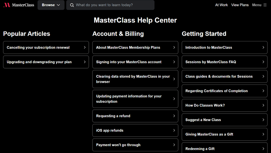Open Clearing data stored by MasterClass article

coord(133,79)
